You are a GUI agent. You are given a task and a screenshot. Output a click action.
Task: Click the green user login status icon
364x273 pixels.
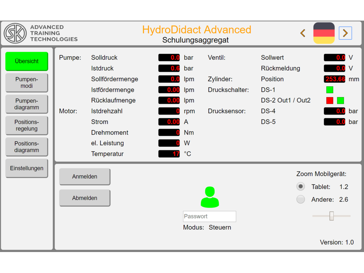pyautogui.click(x=210, y=197)
